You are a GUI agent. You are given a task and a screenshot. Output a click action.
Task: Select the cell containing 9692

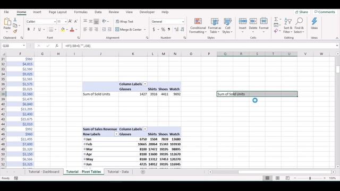coord(175,94)
